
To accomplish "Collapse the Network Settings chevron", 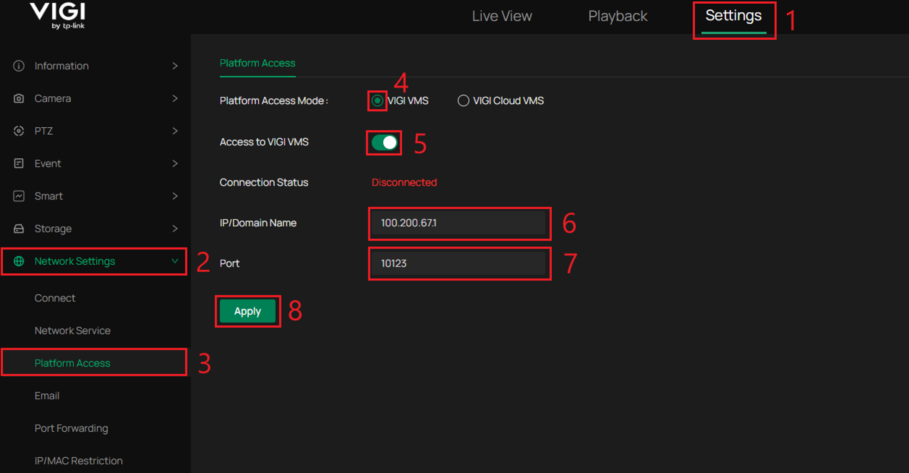I will (x=175, y=261).
